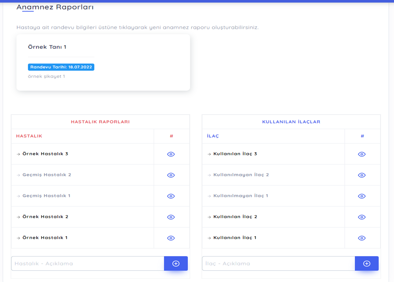Click the Geçmiş Hastalık 1 row text
394x282 pixels.
pyautogui.click(x=46, y=196)
